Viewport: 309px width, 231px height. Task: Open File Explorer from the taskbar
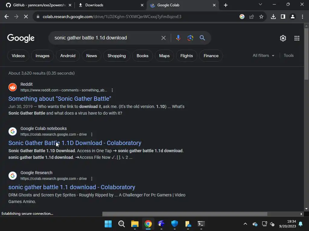click(135, 224)
